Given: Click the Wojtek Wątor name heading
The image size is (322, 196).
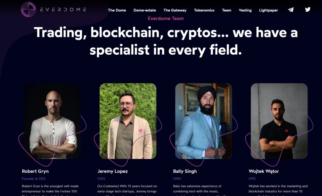Looking at the screenshot, I should pos(264,171).
